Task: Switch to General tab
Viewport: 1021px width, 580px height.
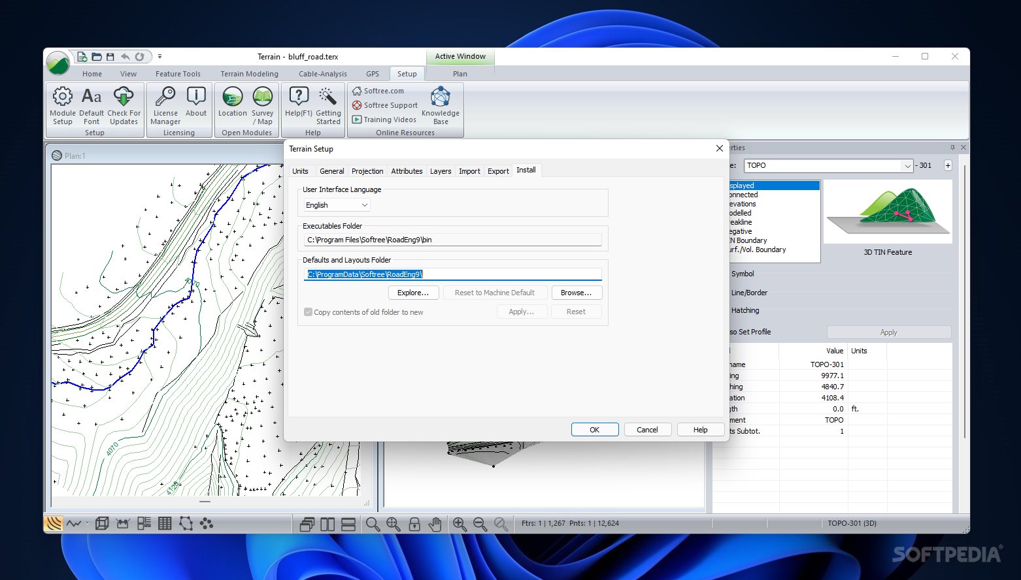Action: coord(332,171)
